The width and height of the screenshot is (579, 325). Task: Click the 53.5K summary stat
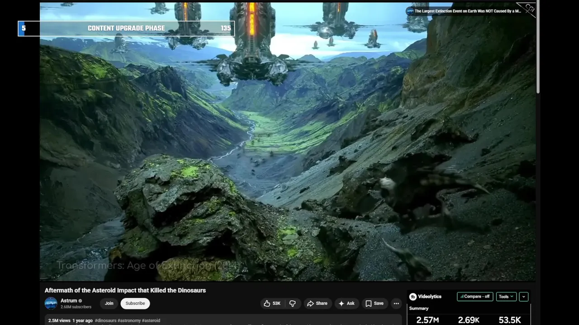click(510, 320)
